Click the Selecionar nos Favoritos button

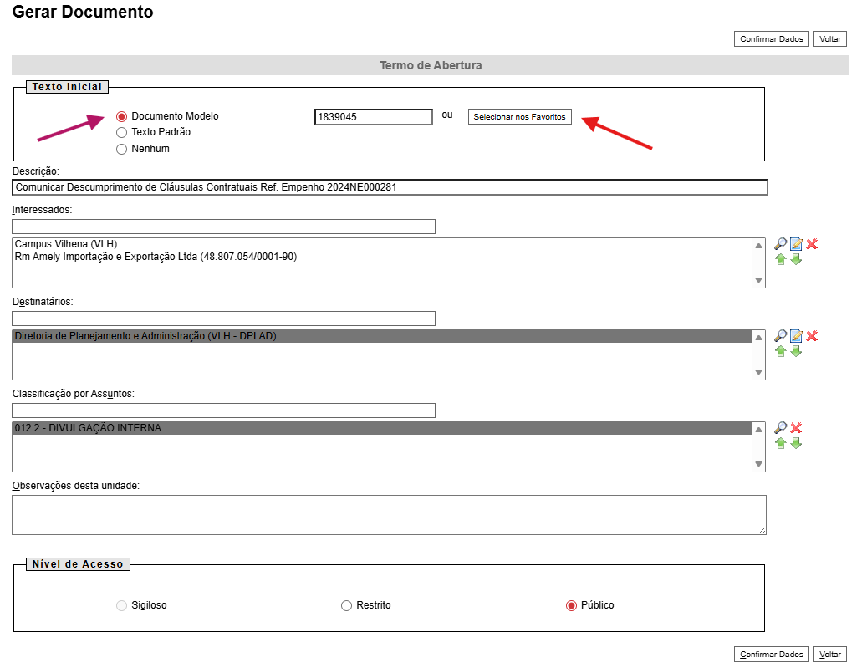pos(519,117)
